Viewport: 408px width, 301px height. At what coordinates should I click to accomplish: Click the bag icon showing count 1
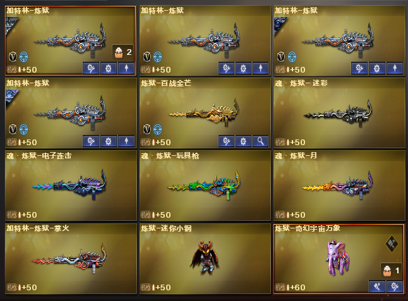point(387,271)
